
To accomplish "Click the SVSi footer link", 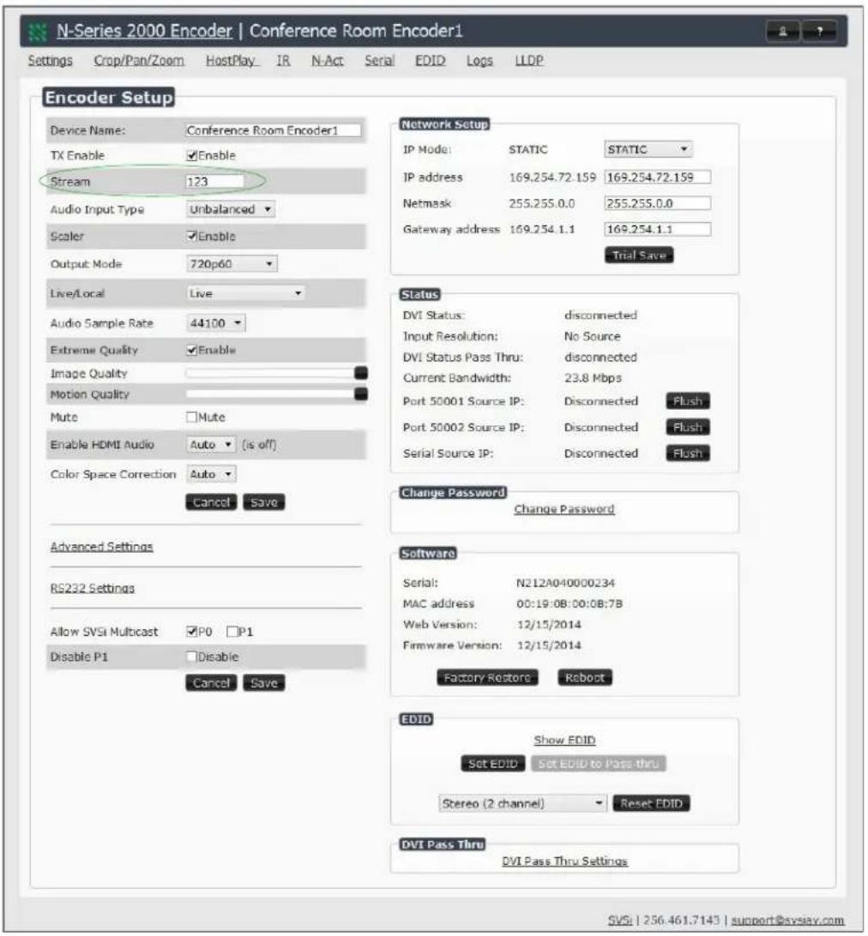I will 619,921.
